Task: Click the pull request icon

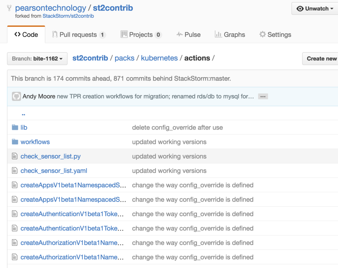Action: tap(55, 34)
